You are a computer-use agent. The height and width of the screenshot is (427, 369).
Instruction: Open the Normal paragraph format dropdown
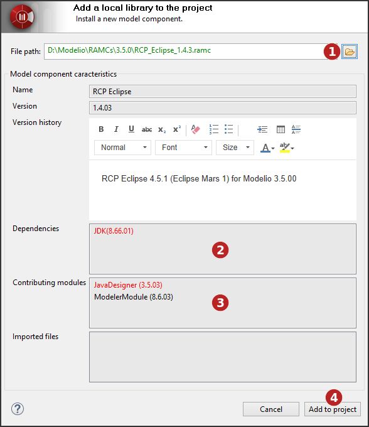[x=123, y=148]
